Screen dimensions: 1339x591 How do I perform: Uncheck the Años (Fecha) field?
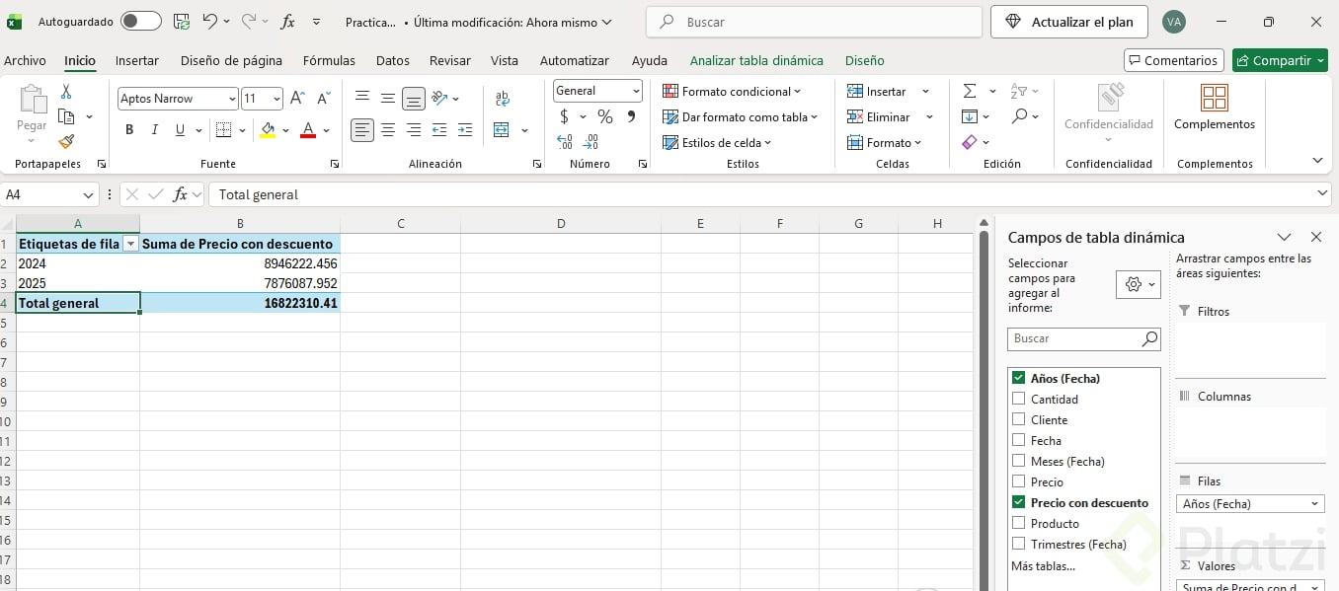click(x=1018, y=378)
